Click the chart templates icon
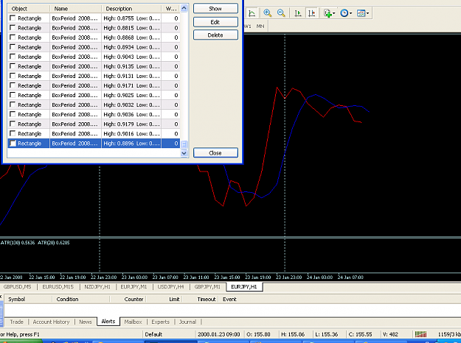Image resolution: width=461 pixels, height=343 pixels. [x=361, y=13]
